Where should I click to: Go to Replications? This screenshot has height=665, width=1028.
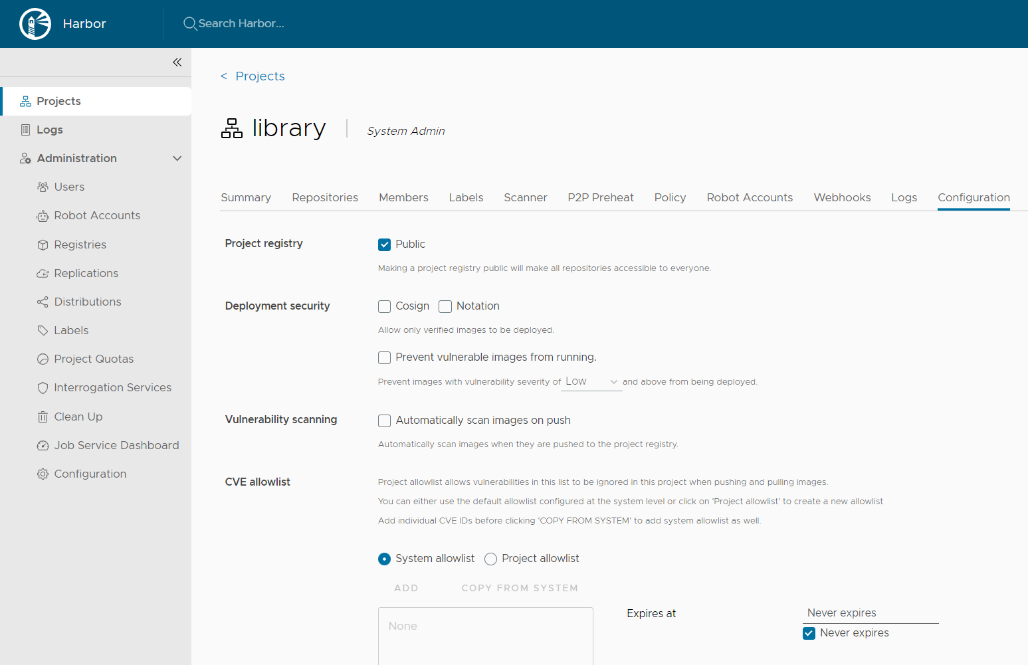[x=85, y=273]
